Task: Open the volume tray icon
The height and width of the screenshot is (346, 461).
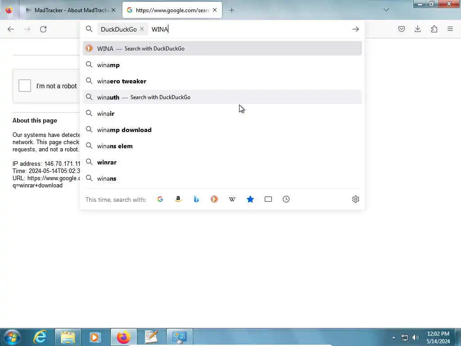Action: tap(416, 337)
